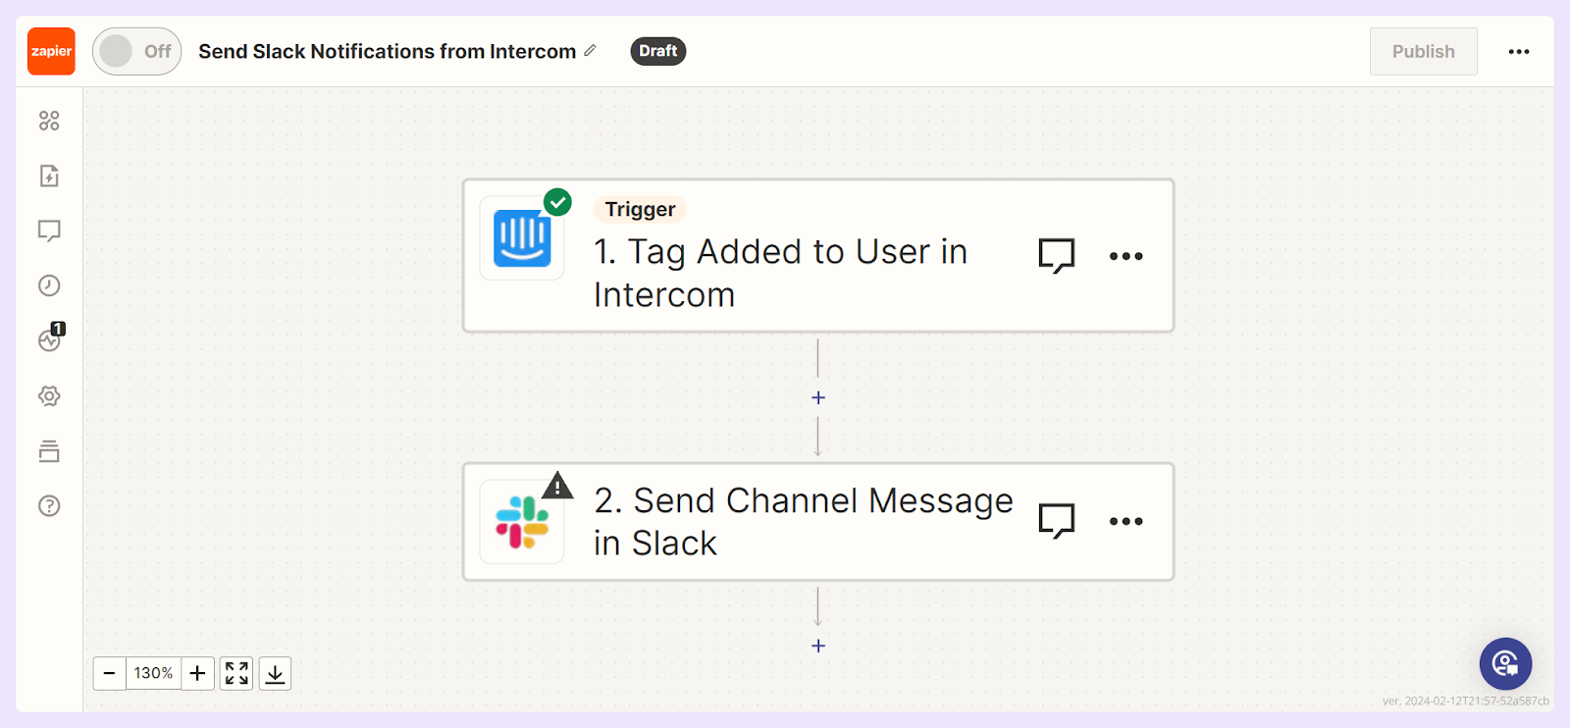This screenshot has width=1570, height=728.
Task: Open the top-right three-dot Zap menu
Action: [x=1519, y=52]
